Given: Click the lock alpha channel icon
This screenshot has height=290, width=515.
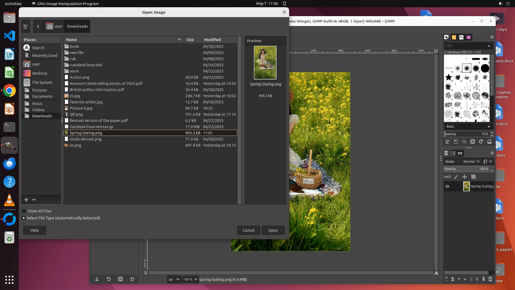Looking at the screenshot, I should 473,177.
